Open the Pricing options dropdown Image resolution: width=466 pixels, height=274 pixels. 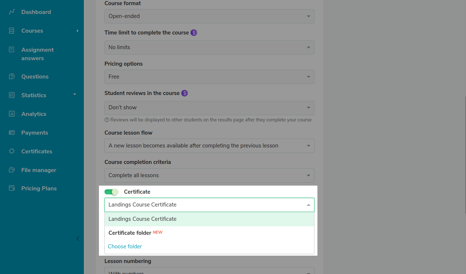(x=209, y=77)
